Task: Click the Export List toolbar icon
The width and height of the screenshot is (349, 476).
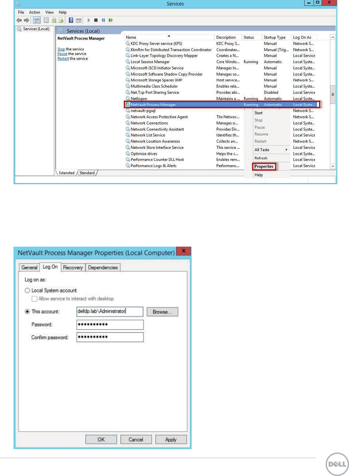Action: pyautogui.click(x=60, y=20)
